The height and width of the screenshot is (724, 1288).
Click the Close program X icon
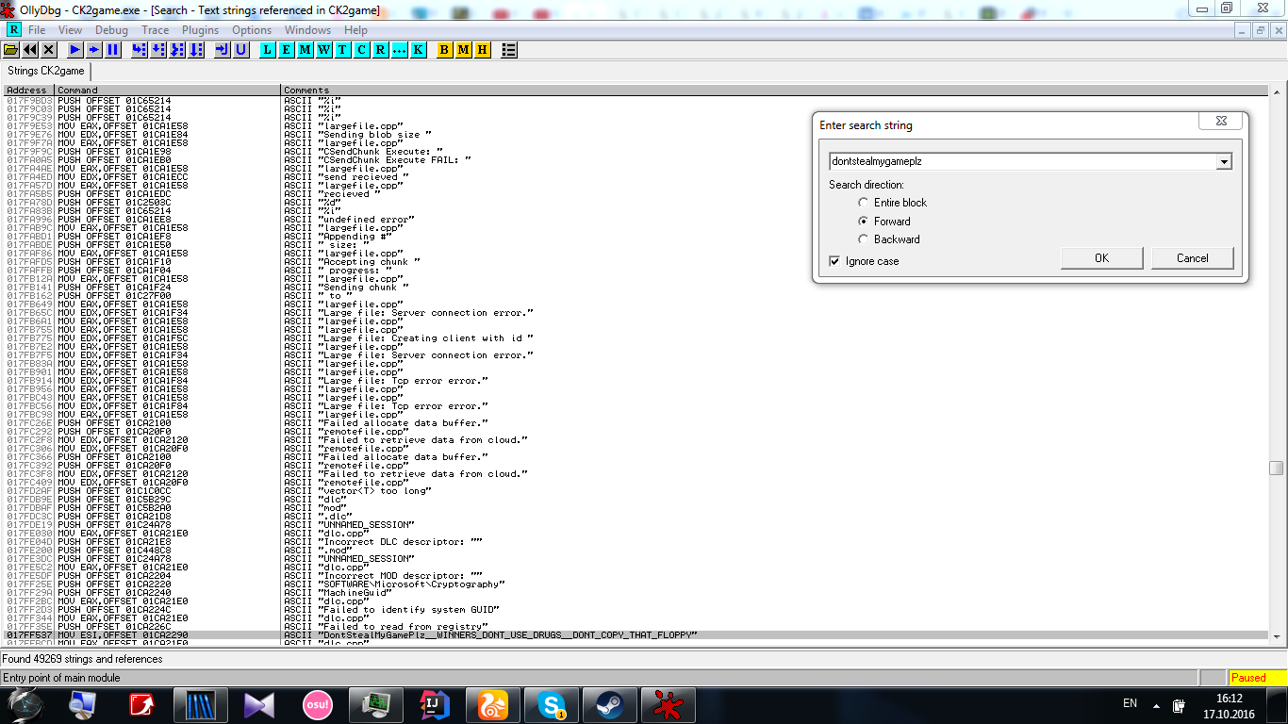49,50
